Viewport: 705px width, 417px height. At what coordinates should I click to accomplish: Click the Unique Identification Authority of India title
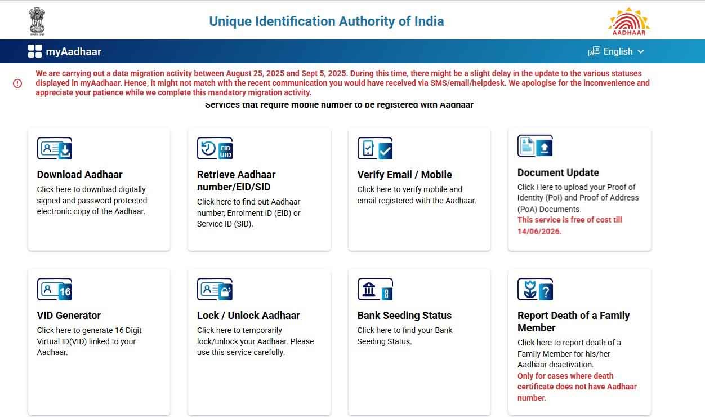327,21
